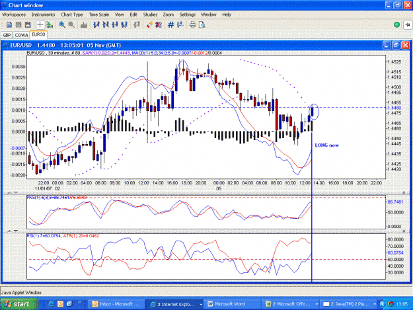This screenshot has height=310, width=413.
Task: Select the second blue trend line tool
Action: click(x=105, y=24)
